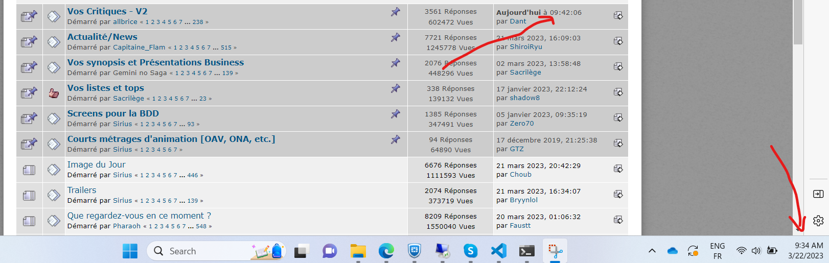The width and height of the screenshot is (829, 263).
Task: Go to last post of Vos synopsis topic
Action: (618, 67)
